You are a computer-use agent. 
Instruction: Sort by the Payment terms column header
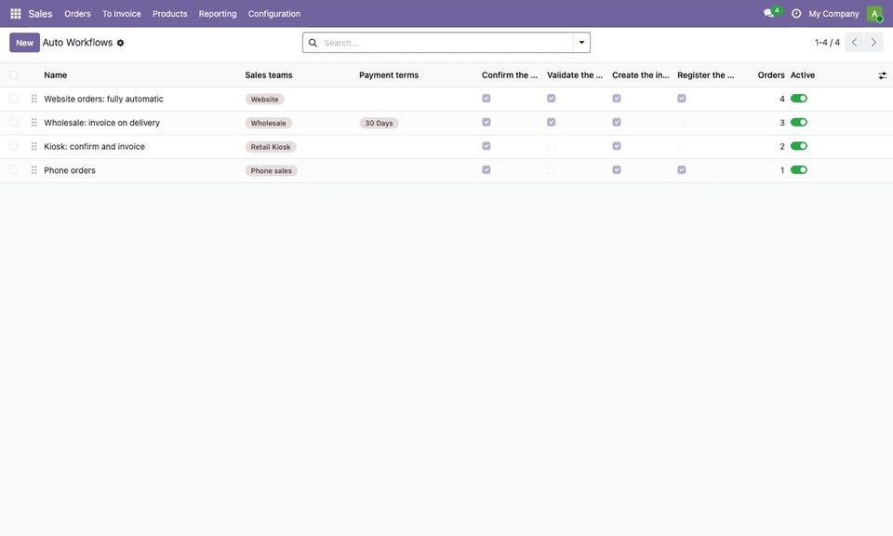pyautogui.click(x=389, y=75)
